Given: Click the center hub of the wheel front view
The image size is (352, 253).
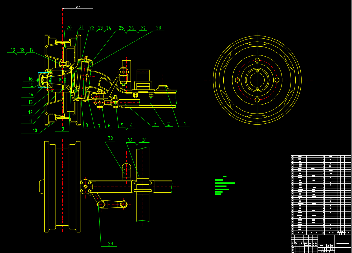Looking at the screenshot, I should point(257,80).
